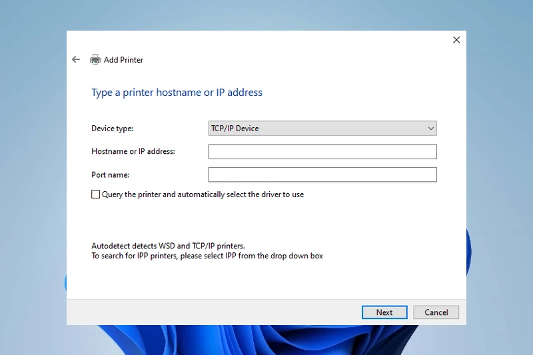The height and width of the screenshot is (355, 533).
Task: Cancel the printer setup
Action: click(436, 312)
